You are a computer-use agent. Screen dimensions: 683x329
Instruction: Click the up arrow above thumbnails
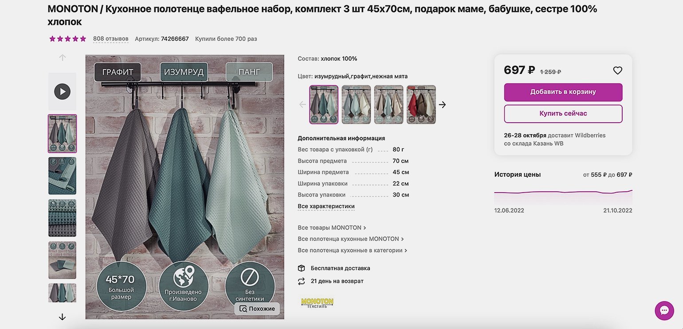pyautogui.click(x=62, y=58)
